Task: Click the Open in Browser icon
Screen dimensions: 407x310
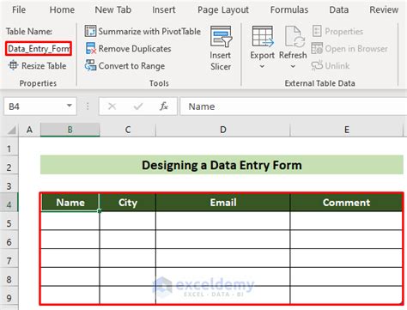Action: coord(317,48)
